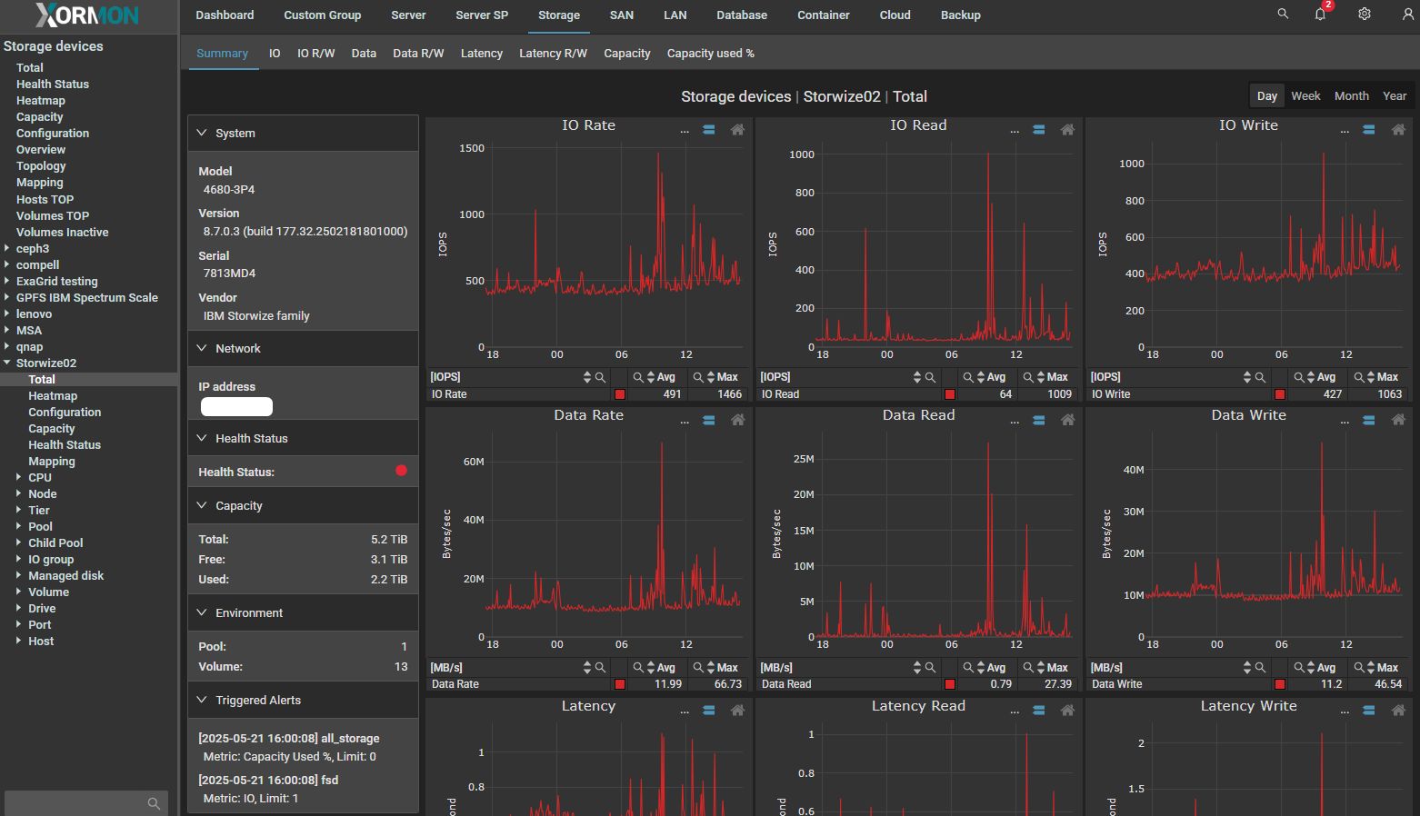Screen dimensions: 1420x816
Task: Select the Year time range
Action: [1395, 96]
